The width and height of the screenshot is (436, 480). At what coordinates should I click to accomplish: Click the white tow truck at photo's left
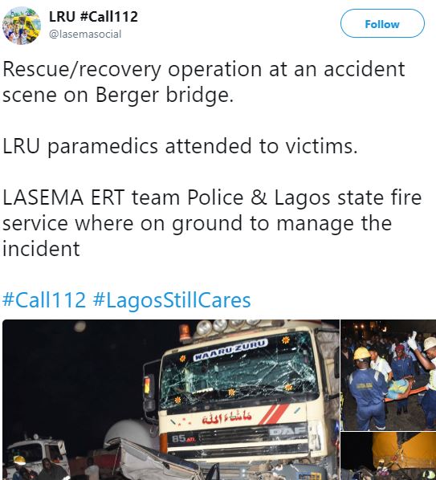(36, 454)
